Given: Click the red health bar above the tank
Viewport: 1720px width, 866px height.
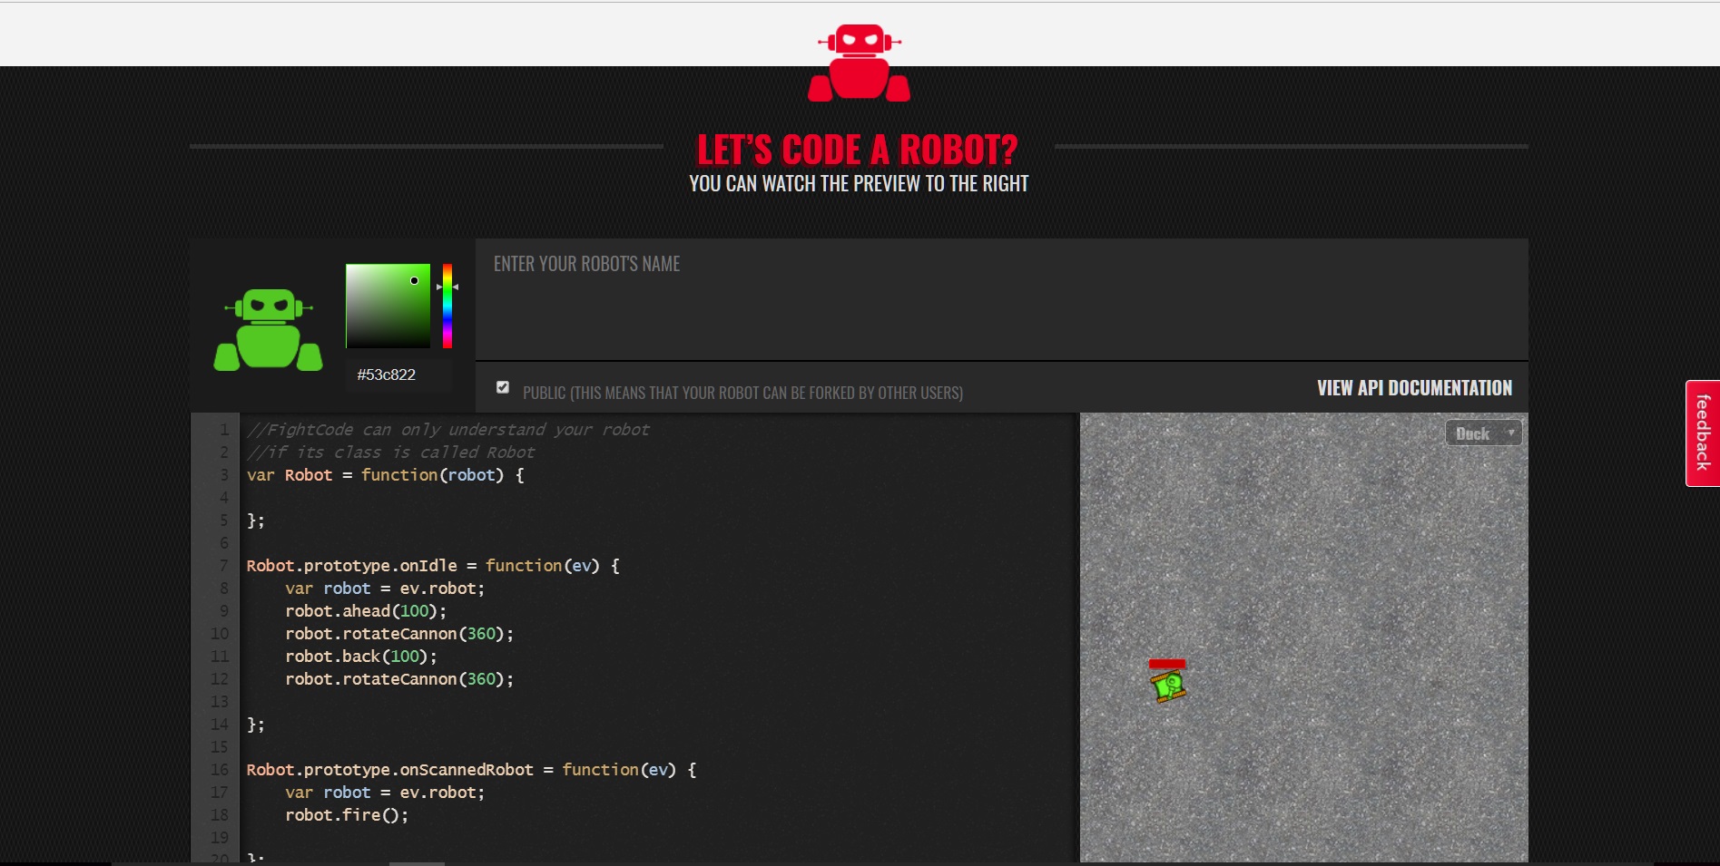Looking at the screenshot, I should [x=1167, y=664].
